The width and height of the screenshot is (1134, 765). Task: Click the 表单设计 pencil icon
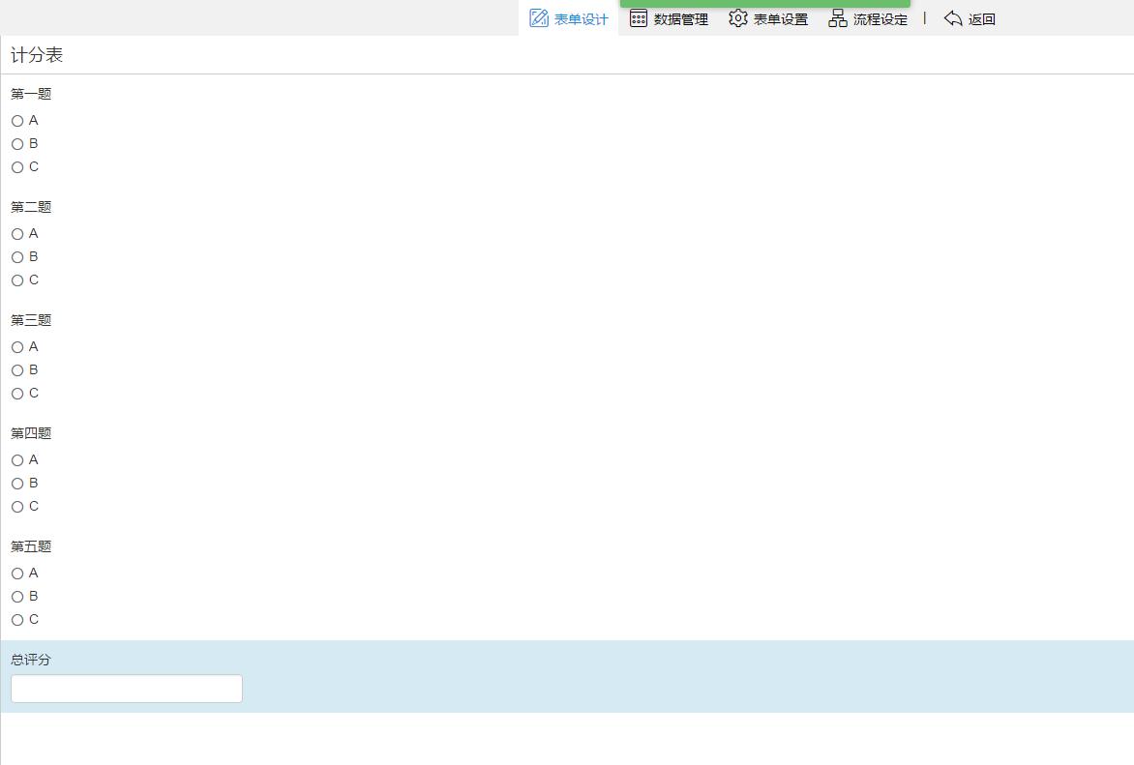coord(539,18)
